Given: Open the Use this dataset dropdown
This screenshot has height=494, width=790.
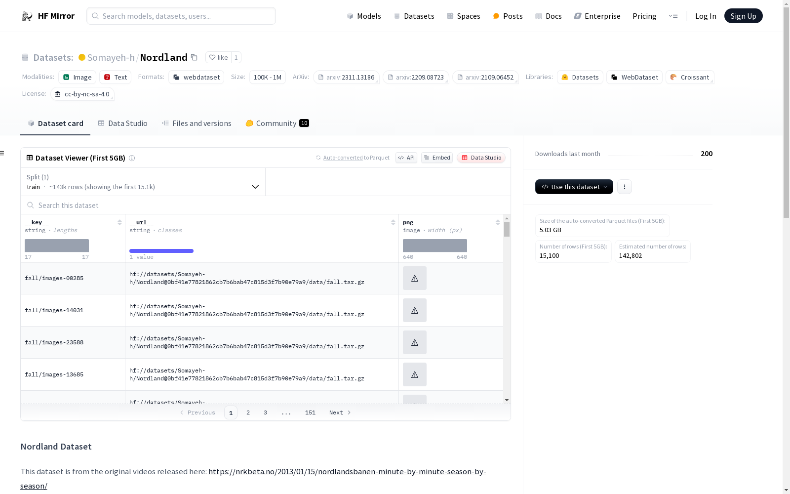Looking at the screenshot, I should (x=574, y=187).
